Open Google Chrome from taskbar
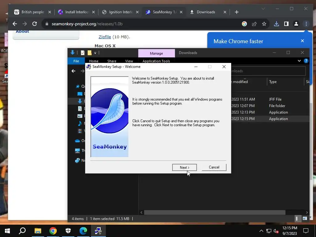316x237 pixels. (53, 231)
